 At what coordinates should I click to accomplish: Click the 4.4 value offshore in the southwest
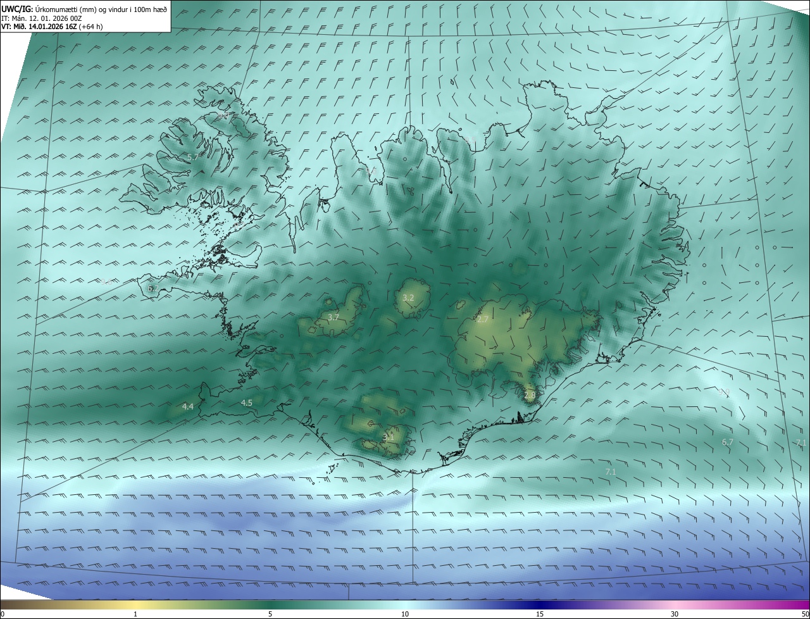[x=187, y=407]
